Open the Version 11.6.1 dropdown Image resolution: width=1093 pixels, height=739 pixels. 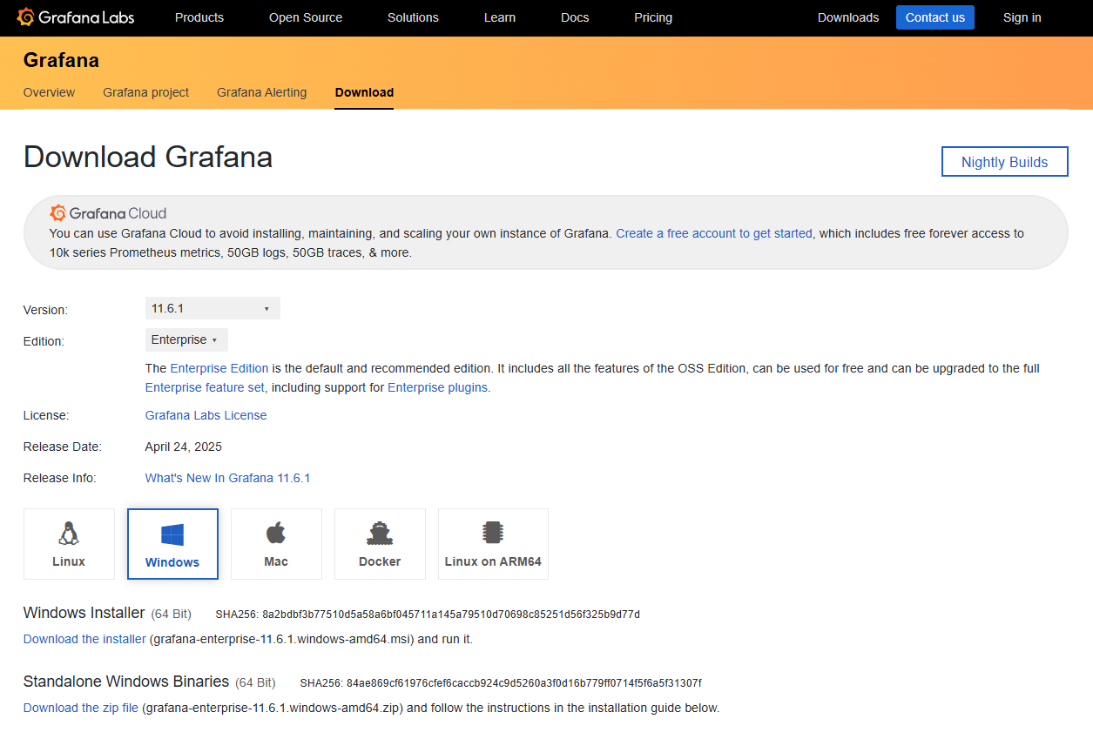tap(213, 308)
